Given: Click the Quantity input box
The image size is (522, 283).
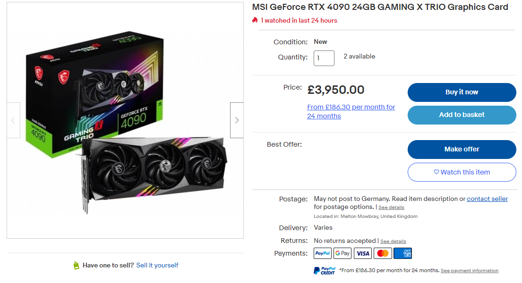Looking at the screenshot, I should (324, 58).
